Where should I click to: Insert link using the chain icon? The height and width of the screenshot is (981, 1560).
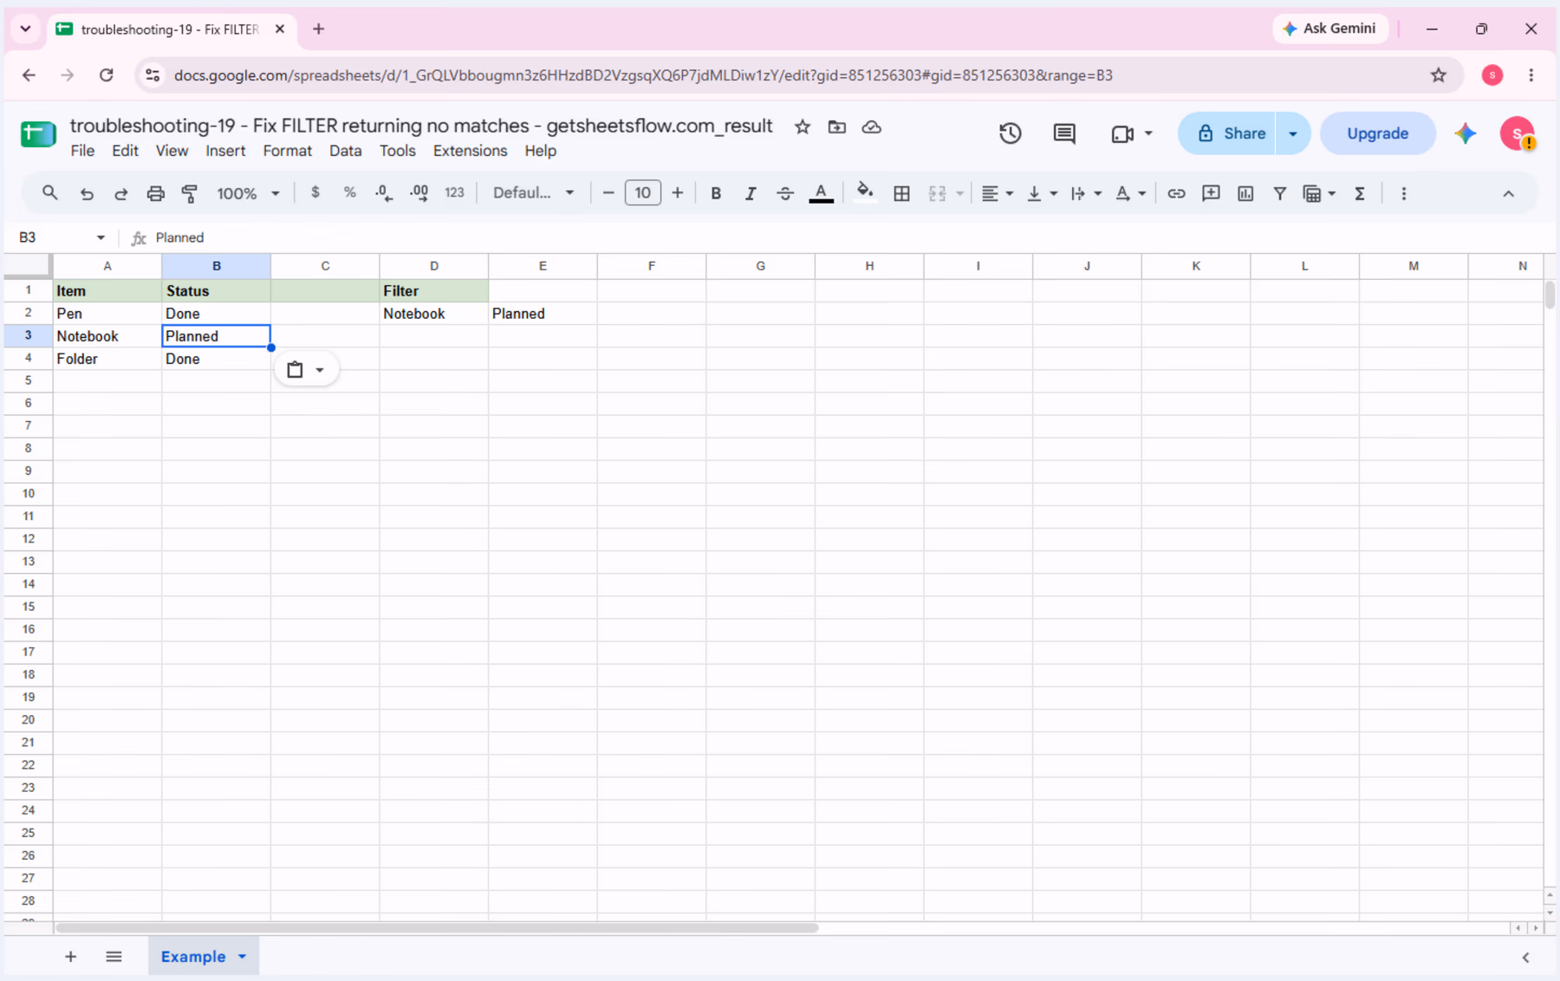(1176, 193)
